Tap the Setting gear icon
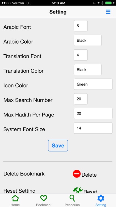Image resolution: width=116 pixels, height=207 pixels. pyautogui.click(x=101, y=198)
